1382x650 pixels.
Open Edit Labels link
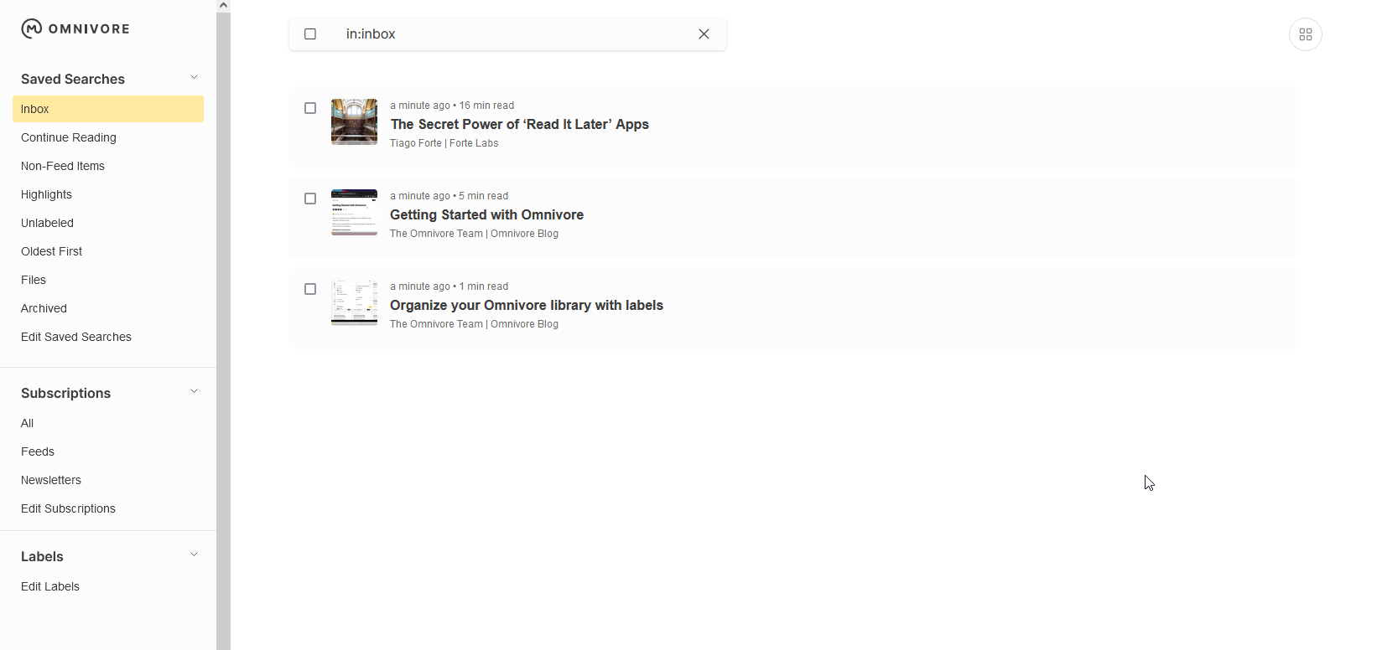tap(50, 587)
